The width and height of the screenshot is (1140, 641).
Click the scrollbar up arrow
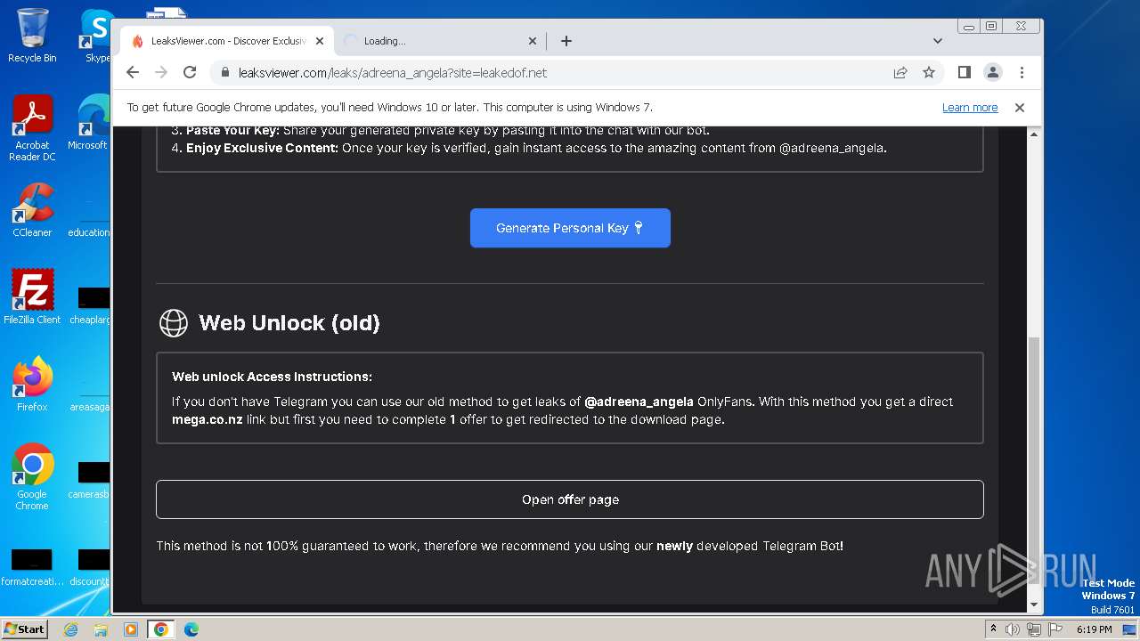1034,134
